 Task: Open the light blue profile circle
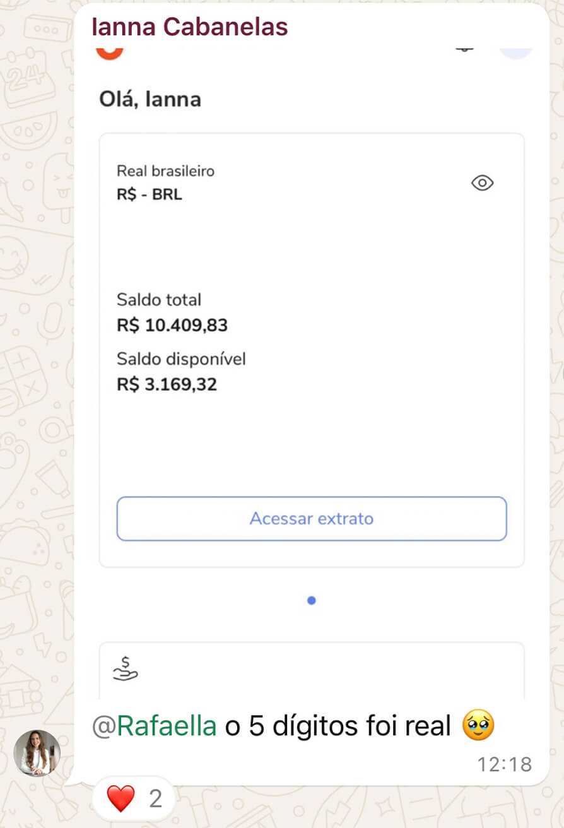point(515,50)
